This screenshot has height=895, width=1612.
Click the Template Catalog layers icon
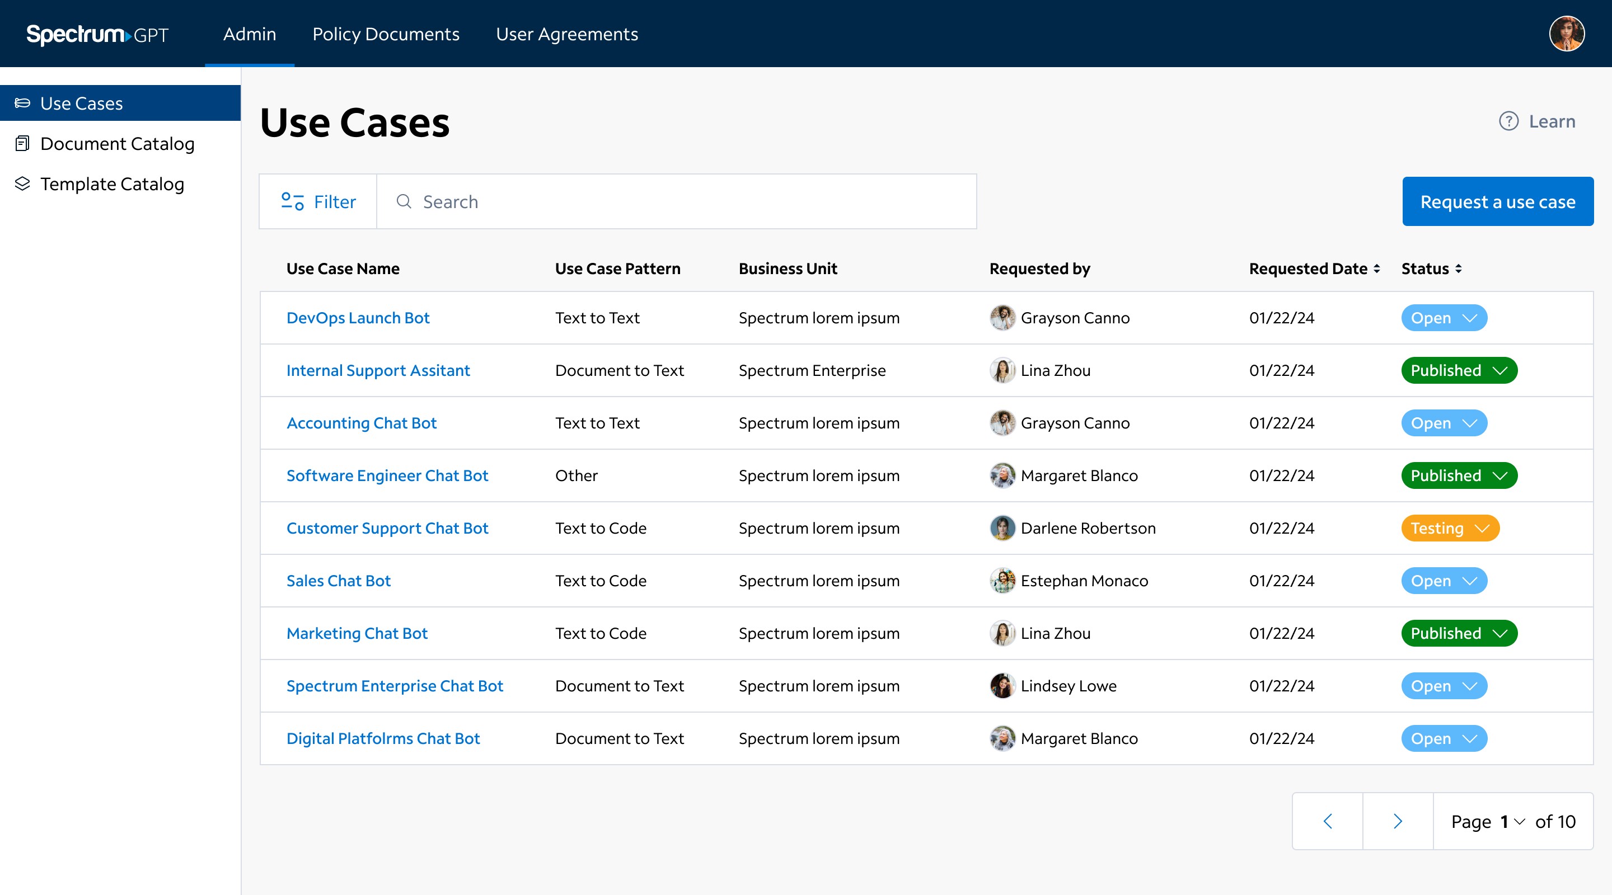22,184
